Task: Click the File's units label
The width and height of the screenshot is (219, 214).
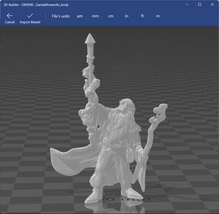Action: [61, 16]
